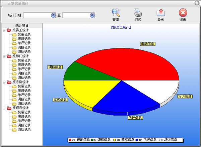Open 调动记录 under 按项目统计
201x147 pixels.
coord(24,130)
